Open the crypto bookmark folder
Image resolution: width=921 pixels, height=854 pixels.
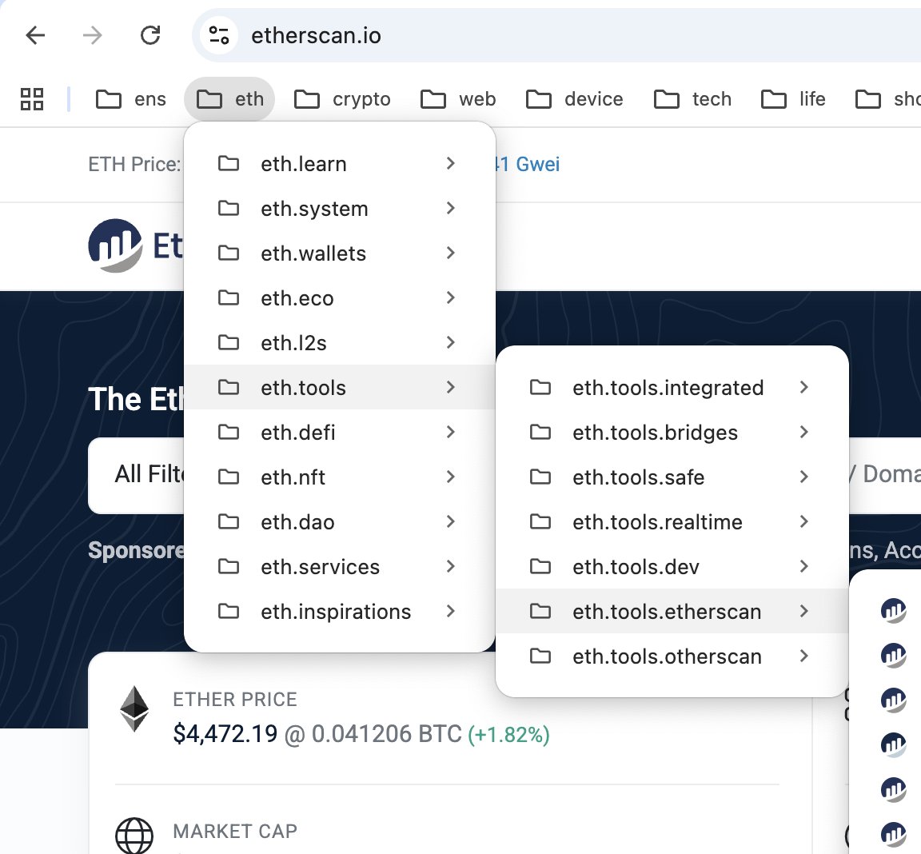(x=342, y=98)
